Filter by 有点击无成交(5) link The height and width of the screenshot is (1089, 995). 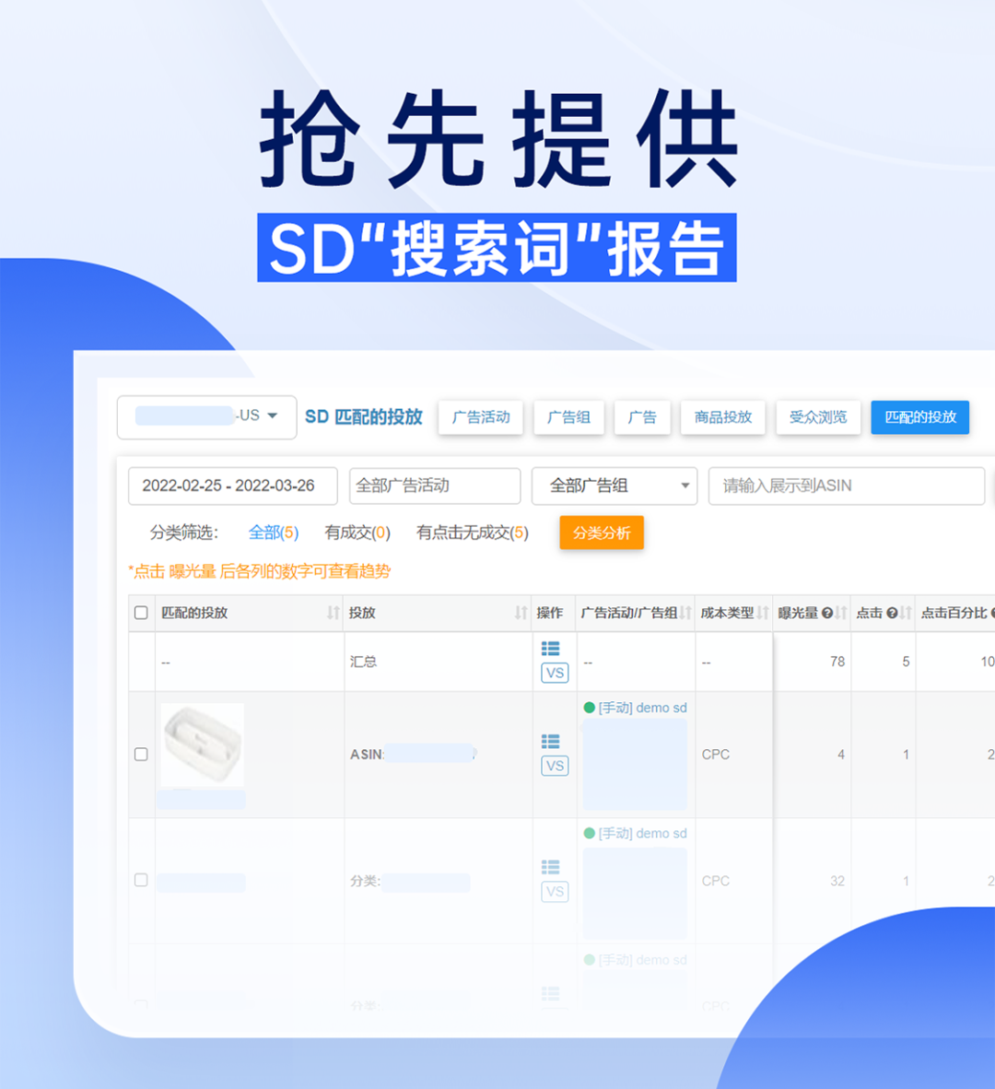pos(472,533)
